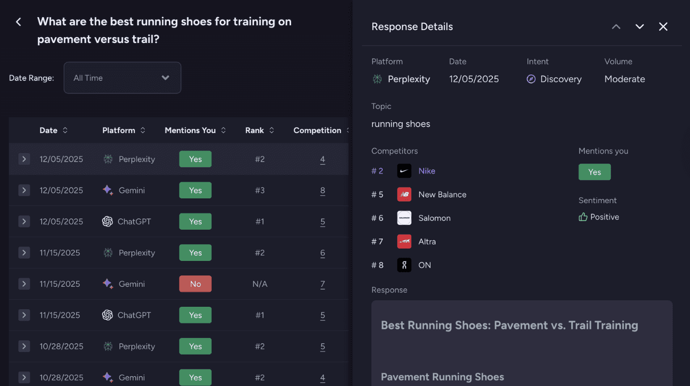Open competition count 5 for 11/15/2025 ChatGPT
This screenshot has height=386, width=690.
click(x=322, y=315)
